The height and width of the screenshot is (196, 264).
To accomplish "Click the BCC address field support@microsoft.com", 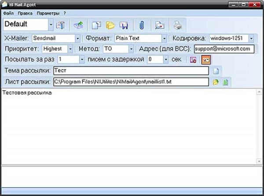I will coord(224,49).
